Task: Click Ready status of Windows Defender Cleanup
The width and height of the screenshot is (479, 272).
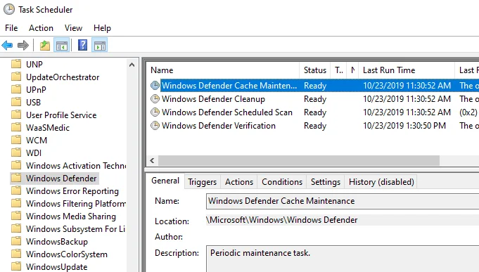Action: [x=315, y=99]
